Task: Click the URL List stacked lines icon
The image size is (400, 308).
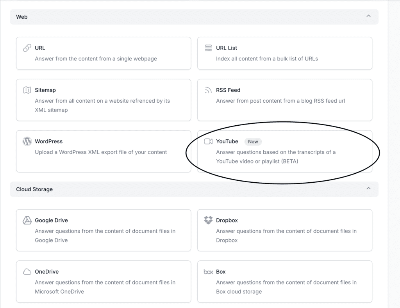Action: pyautogui.click(x=208, y=48)
